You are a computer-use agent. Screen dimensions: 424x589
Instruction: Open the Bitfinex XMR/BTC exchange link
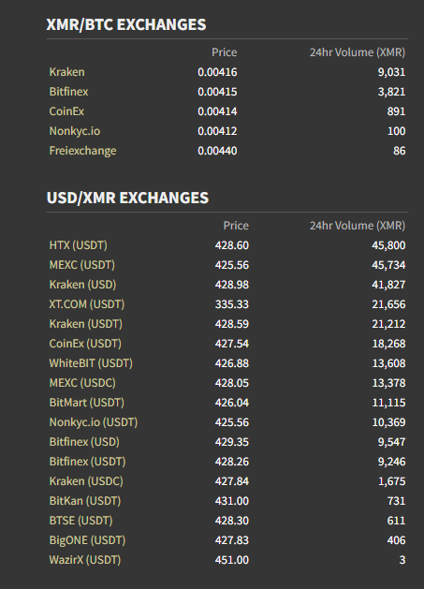click(x=68, y=92)
